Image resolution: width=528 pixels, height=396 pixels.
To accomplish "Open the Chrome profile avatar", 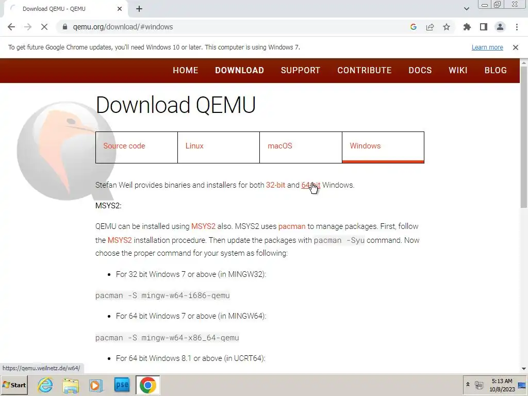I will (500, 27).
